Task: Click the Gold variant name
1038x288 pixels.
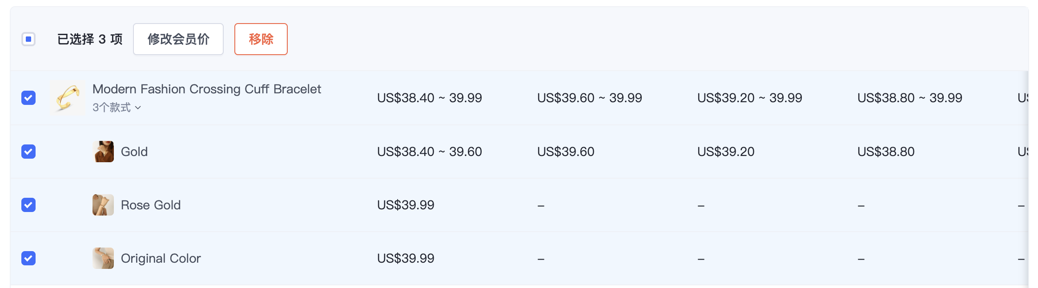Action: [134, 152]
